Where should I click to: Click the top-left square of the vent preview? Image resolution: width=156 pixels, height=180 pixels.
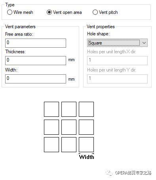[x=51, y=109]
